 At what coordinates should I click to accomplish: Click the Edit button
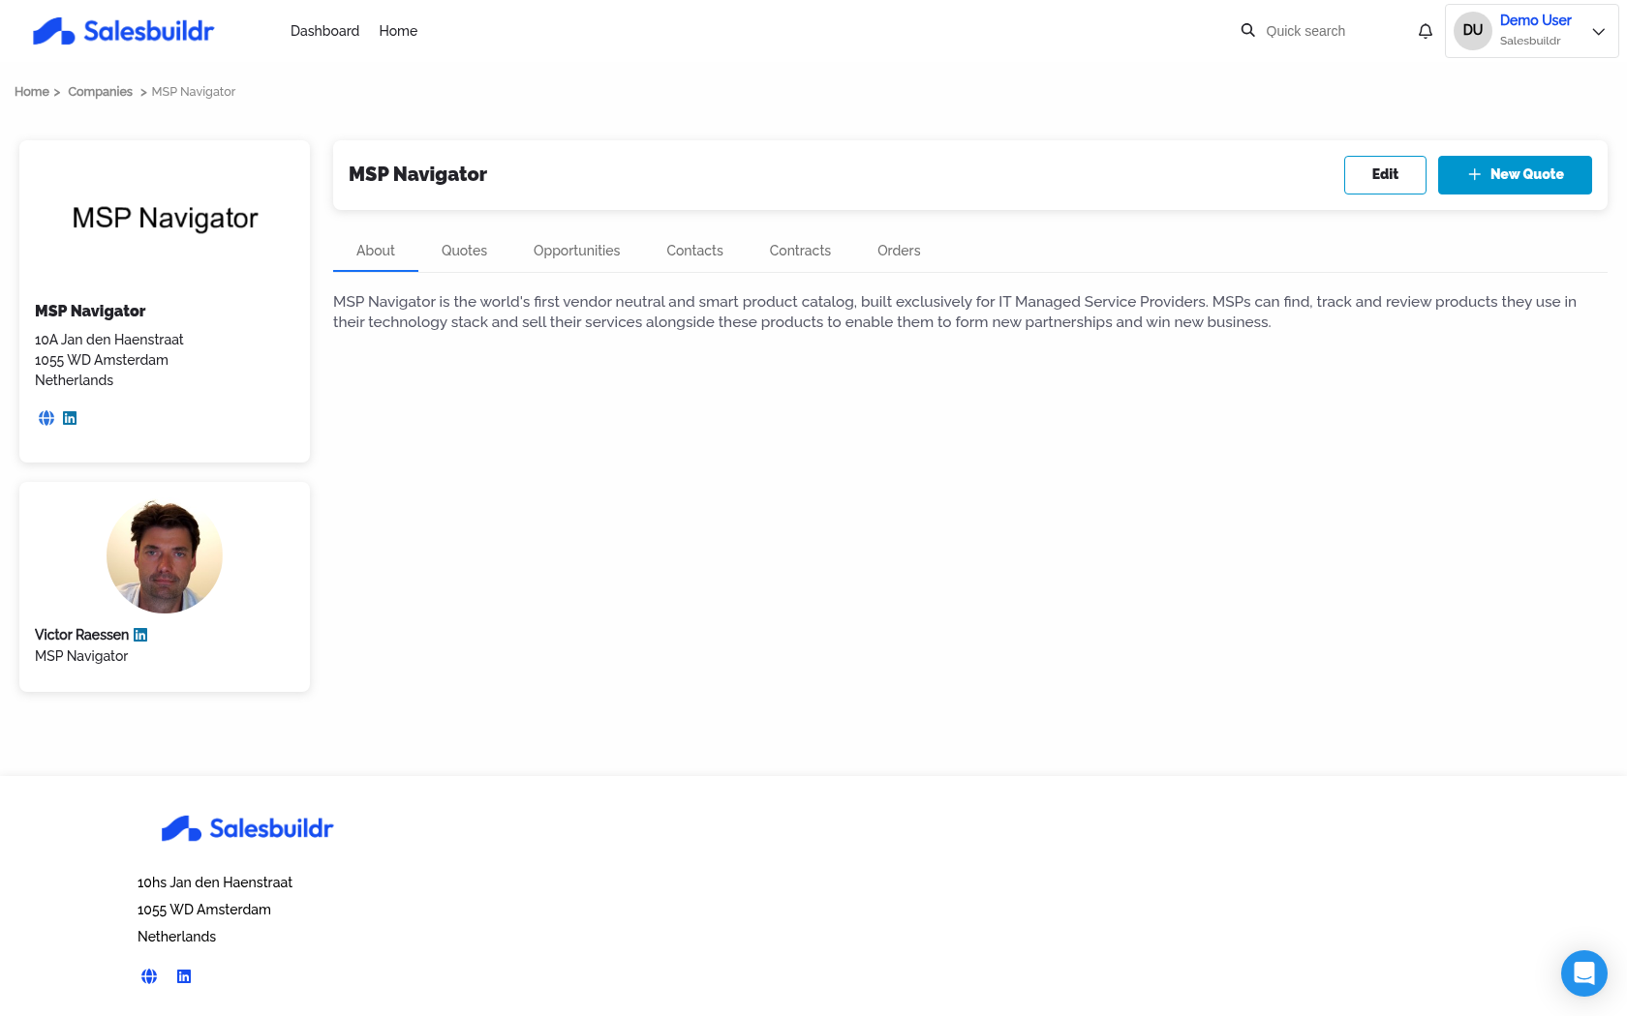click(1385, 175)
